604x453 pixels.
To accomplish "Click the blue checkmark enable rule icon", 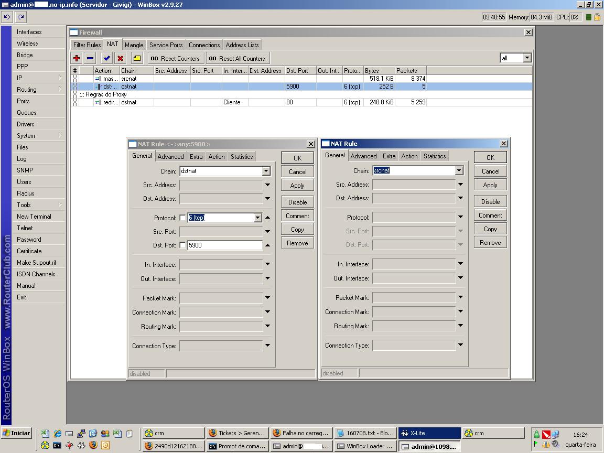I will tap(107, 58).
